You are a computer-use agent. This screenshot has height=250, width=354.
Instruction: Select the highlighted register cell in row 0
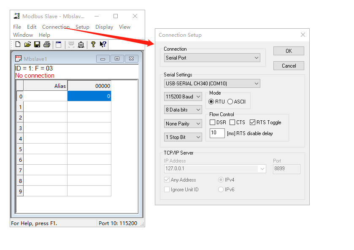89,96
